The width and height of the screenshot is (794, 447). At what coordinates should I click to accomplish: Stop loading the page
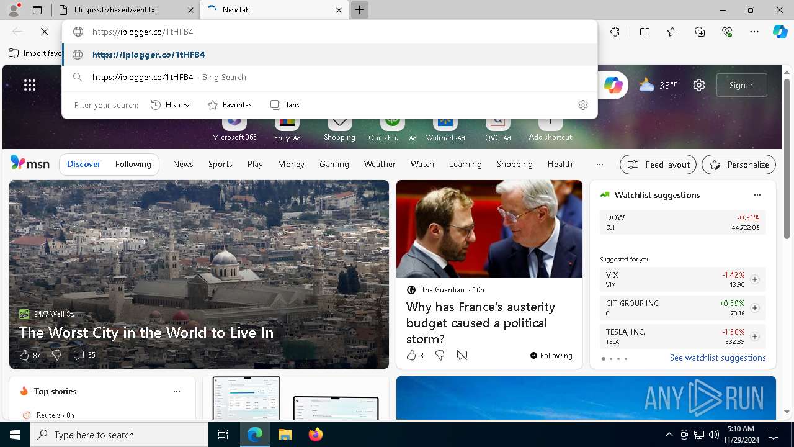coord(45,32)
